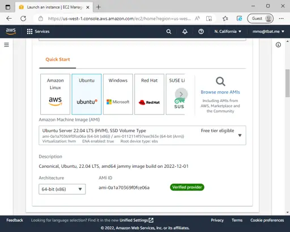Close the Launch an instance tab

[x=88, y=7]
